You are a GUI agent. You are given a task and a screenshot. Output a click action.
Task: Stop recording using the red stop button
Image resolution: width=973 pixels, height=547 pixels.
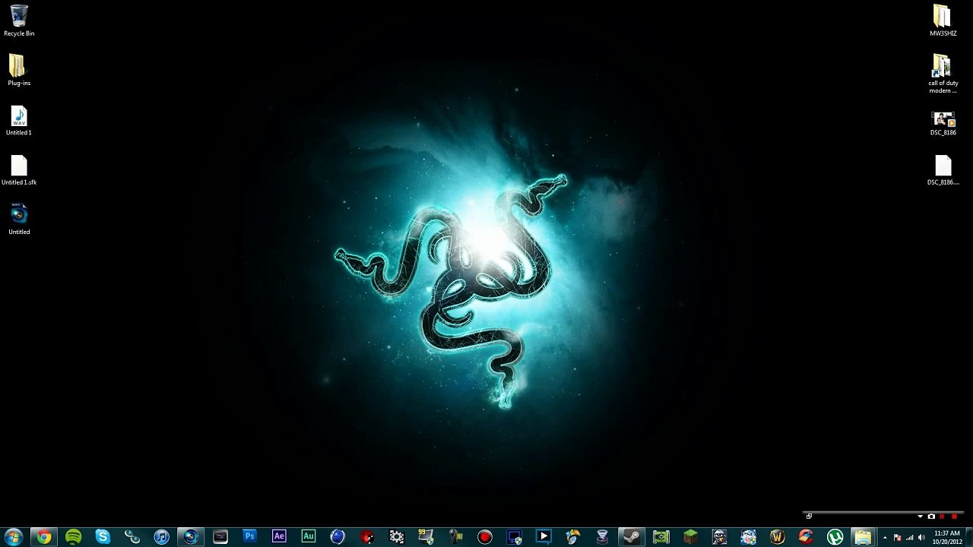(954, 517)
